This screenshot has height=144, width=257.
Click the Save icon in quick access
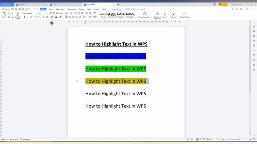[x=16, y=9]
